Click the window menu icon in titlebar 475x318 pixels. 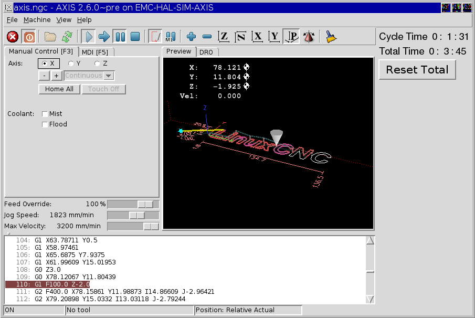[x=8, y=7]
